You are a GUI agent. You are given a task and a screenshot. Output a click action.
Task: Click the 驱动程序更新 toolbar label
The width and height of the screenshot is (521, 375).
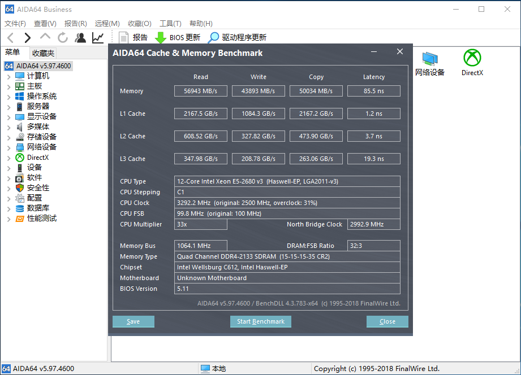244,37
